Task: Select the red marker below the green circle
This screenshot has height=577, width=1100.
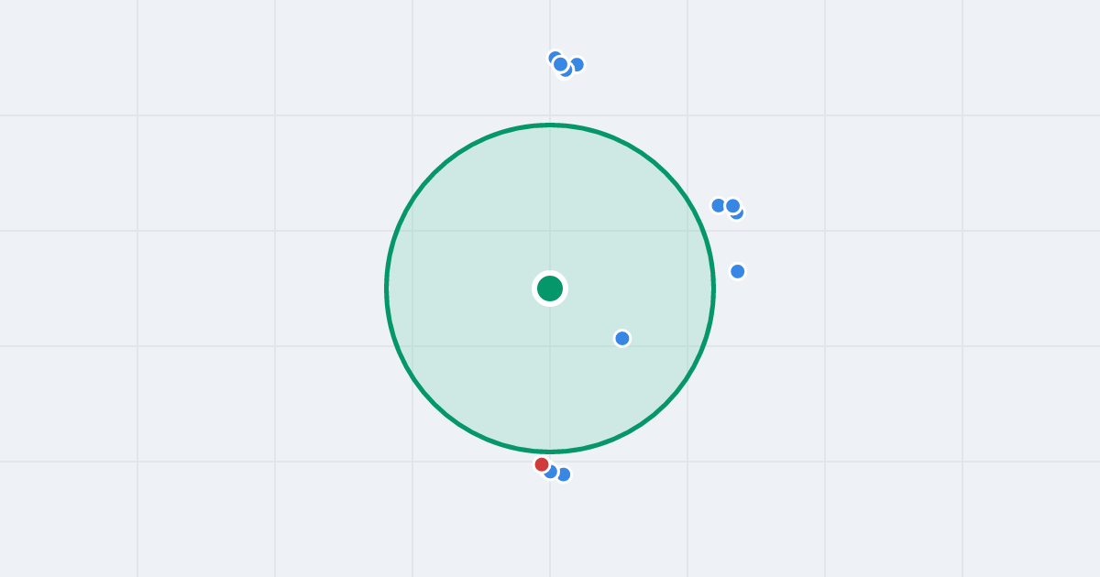Action: [542, 464]
